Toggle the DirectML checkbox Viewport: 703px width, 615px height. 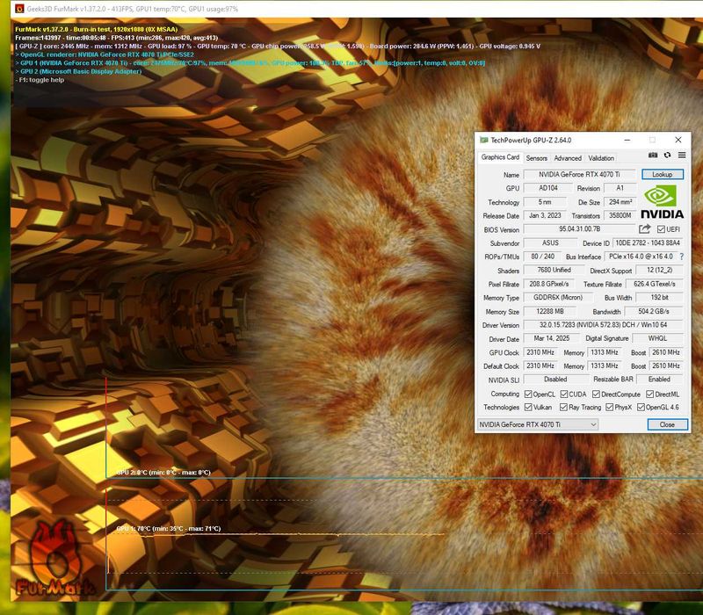pos(649,394)
